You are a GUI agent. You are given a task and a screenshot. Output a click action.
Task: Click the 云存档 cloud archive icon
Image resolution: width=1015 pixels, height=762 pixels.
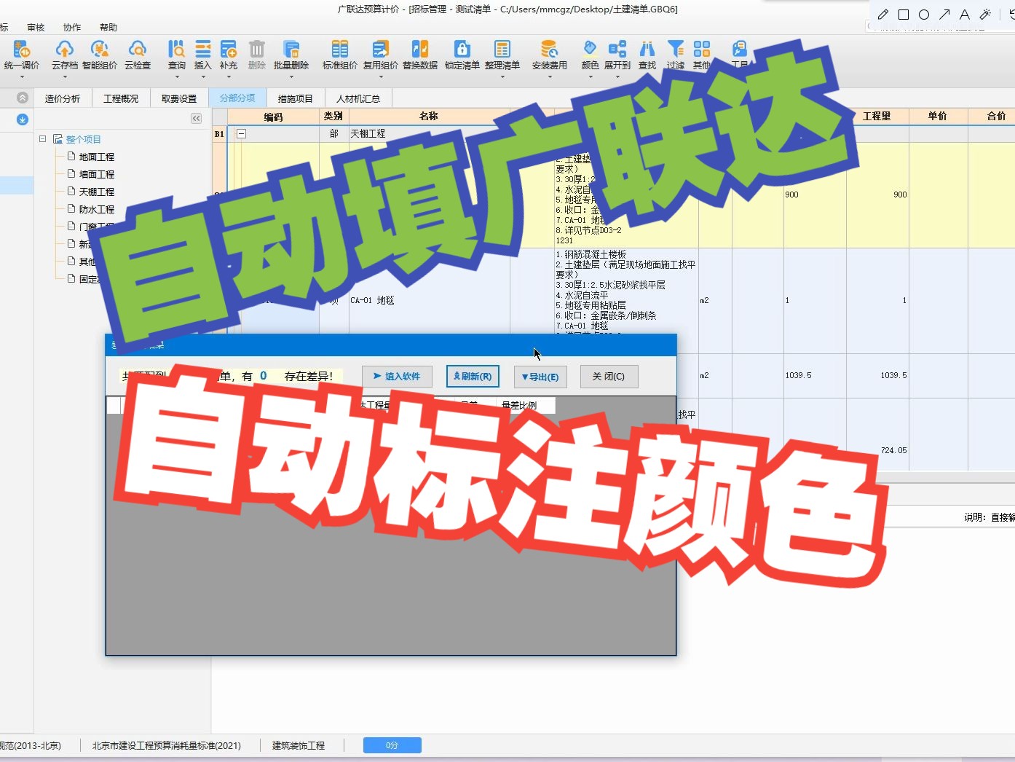(64, 50)
